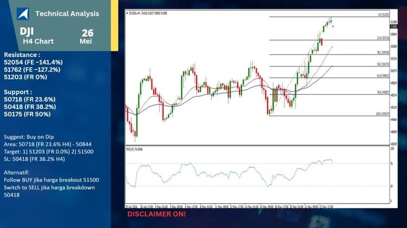Click support level 50175 (FR 50%)

pos(27,114)
